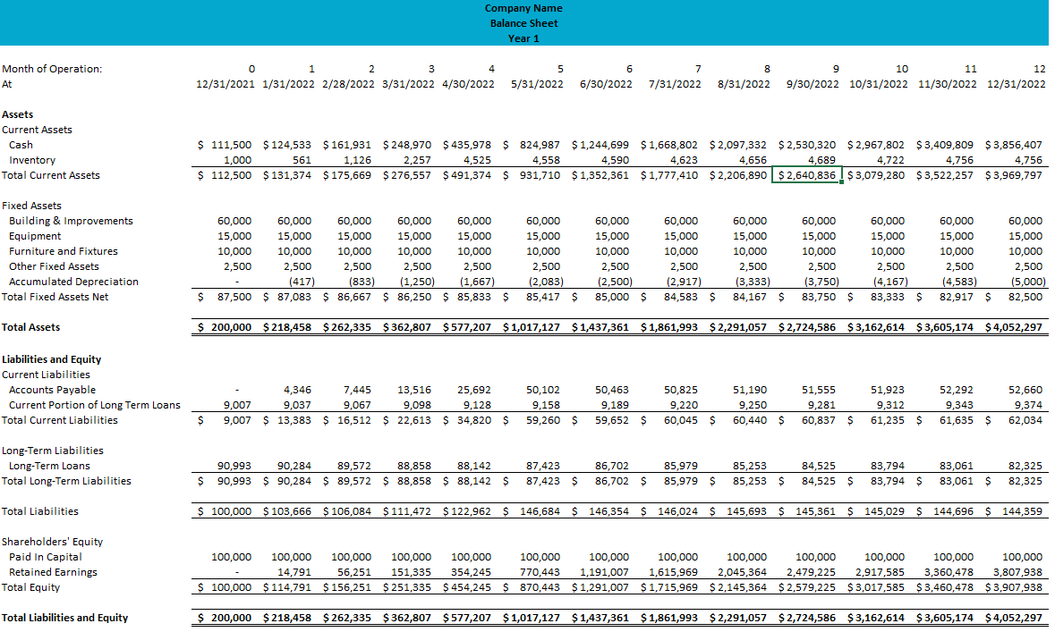Select Building & Improvements label
The image size is (1055, 632).
coord(72,221)
